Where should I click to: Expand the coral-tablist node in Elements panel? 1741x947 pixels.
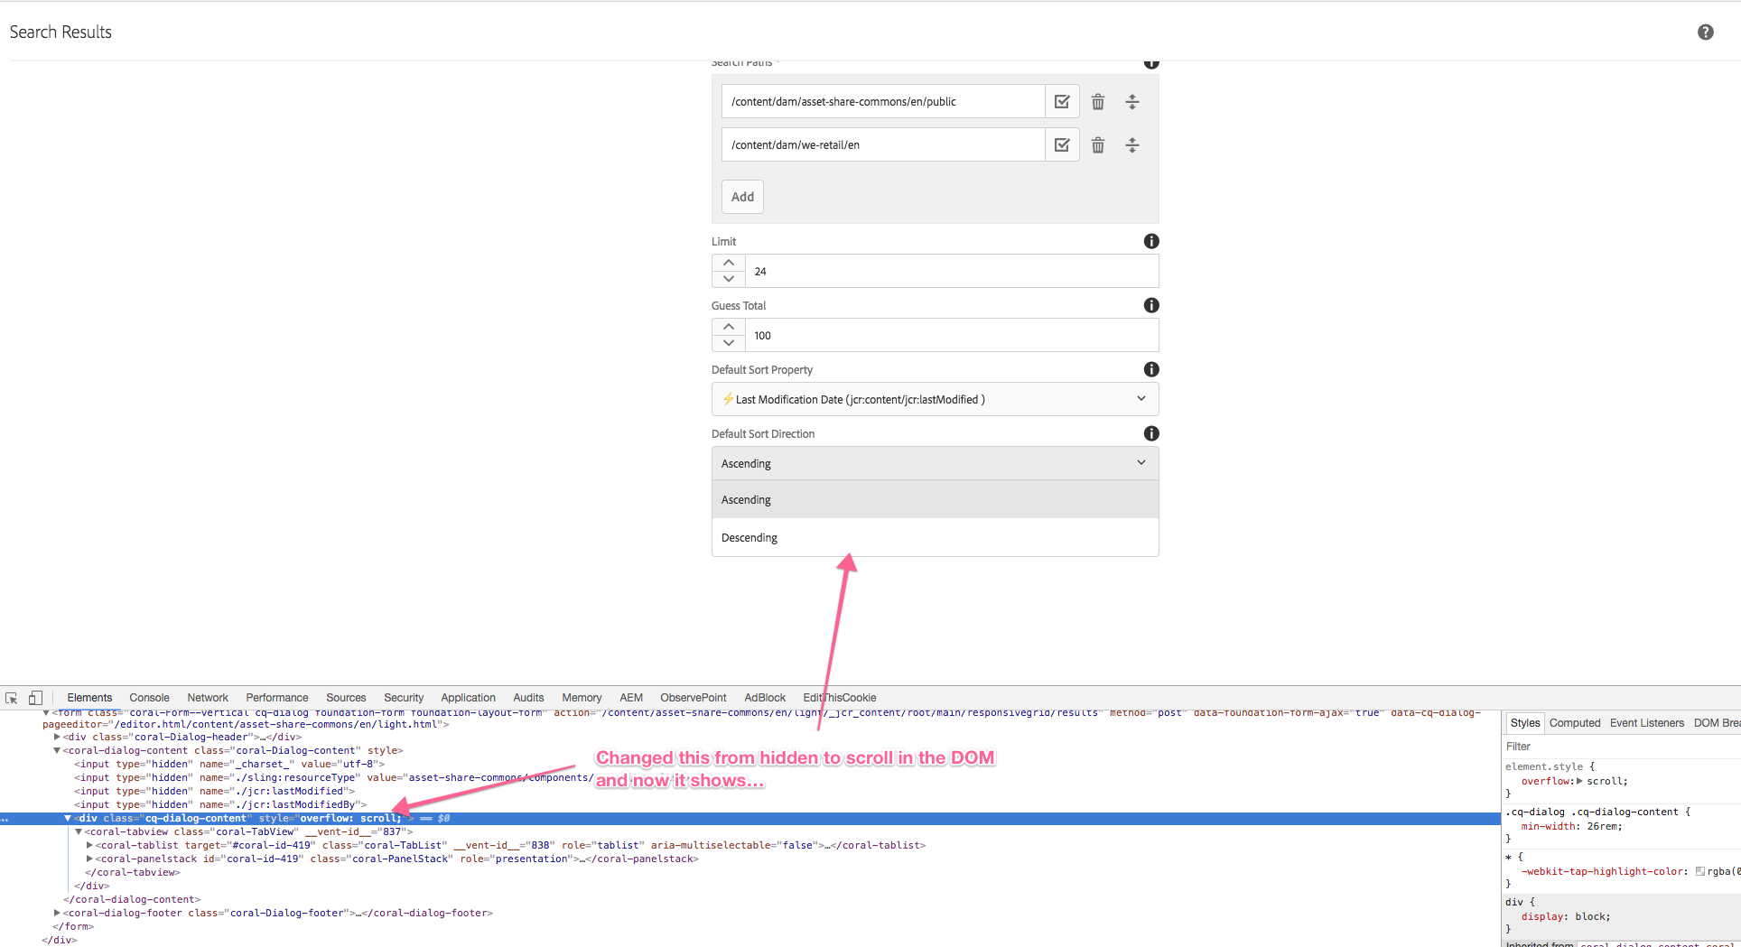tap(88, 845)
